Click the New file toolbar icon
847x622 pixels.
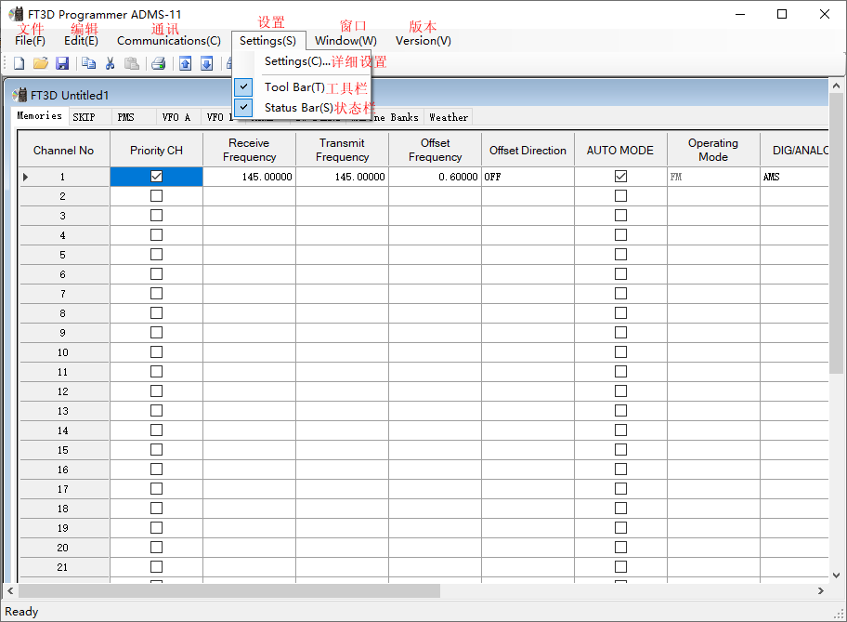pyautogui.click(x=19, y=63)
